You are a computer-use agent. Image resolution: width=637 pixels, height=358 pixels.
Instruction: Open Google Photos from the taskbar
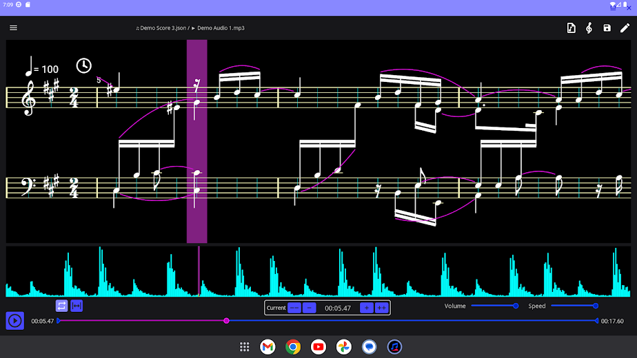[x=344, y=346]
